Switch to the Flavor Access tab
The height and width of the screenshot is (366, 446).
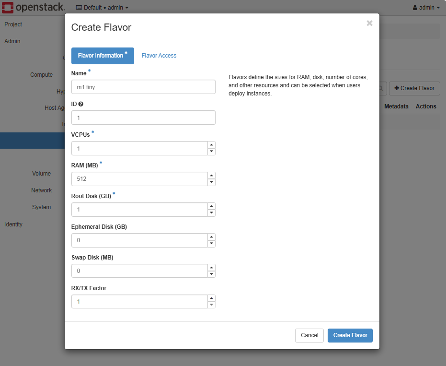[159, 56]
